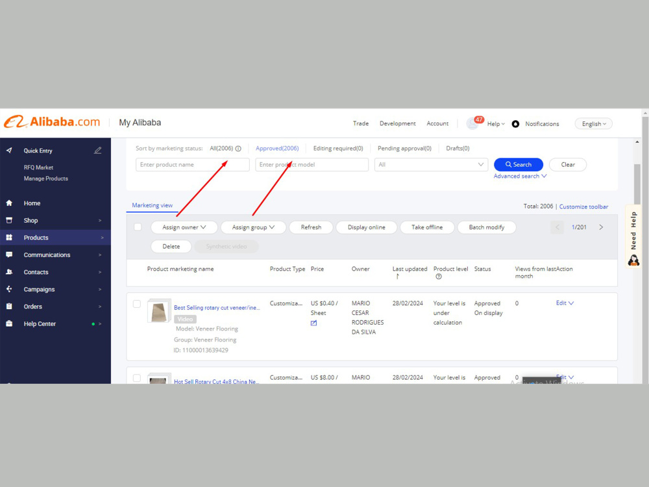The width and height of the screenshot is (649, 487).
Task: Open the Development top menu
Action: 397,123
